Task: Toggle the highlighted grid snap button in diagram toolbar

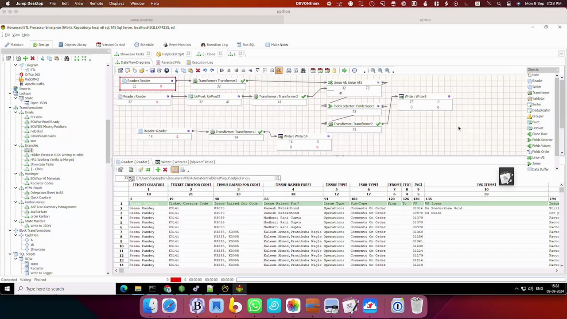Action: [x=279, y=70]
